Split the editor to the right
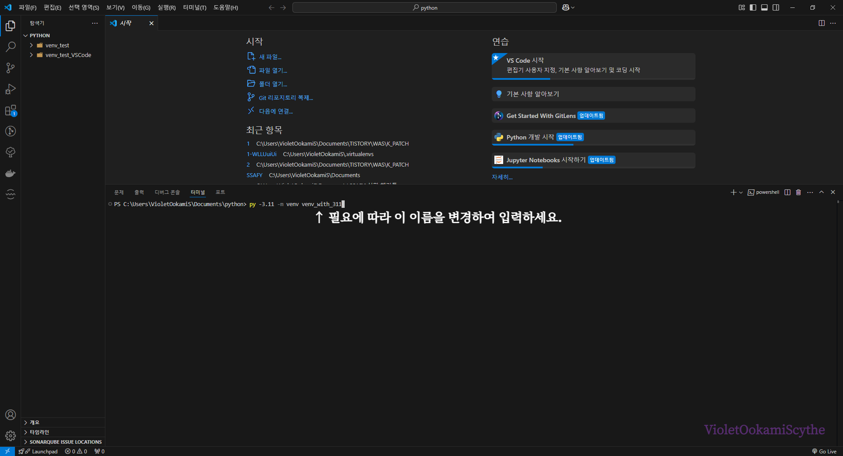The height and width of the screenshot is (456, 843). point(821,23)
